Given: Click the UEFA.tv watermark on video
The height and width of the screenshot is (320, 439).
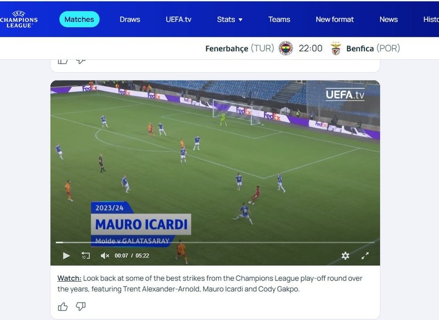Looking at the screenshot, I should (x=345, y=94).
